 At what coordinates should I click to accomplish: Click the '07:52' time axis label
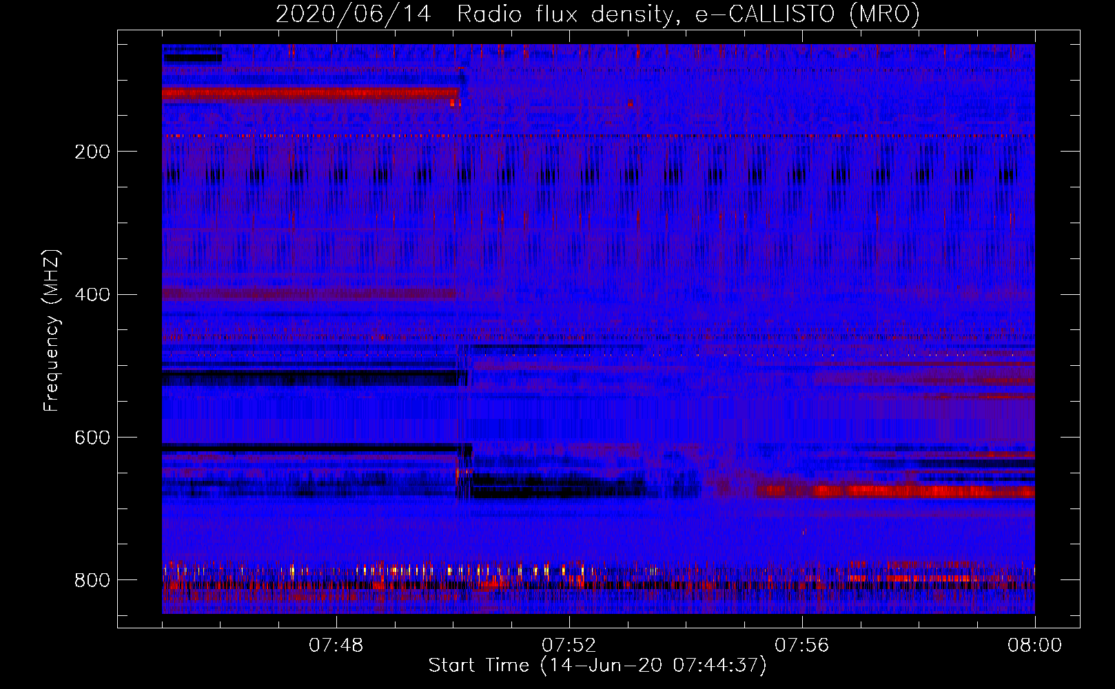click(569, 646)
